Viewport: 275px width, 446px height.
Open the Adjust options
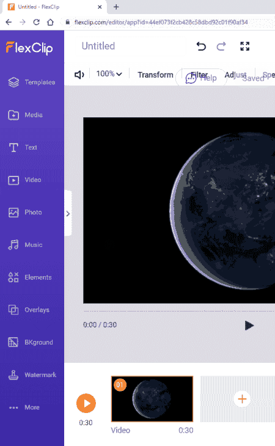[x=235, y=75]
